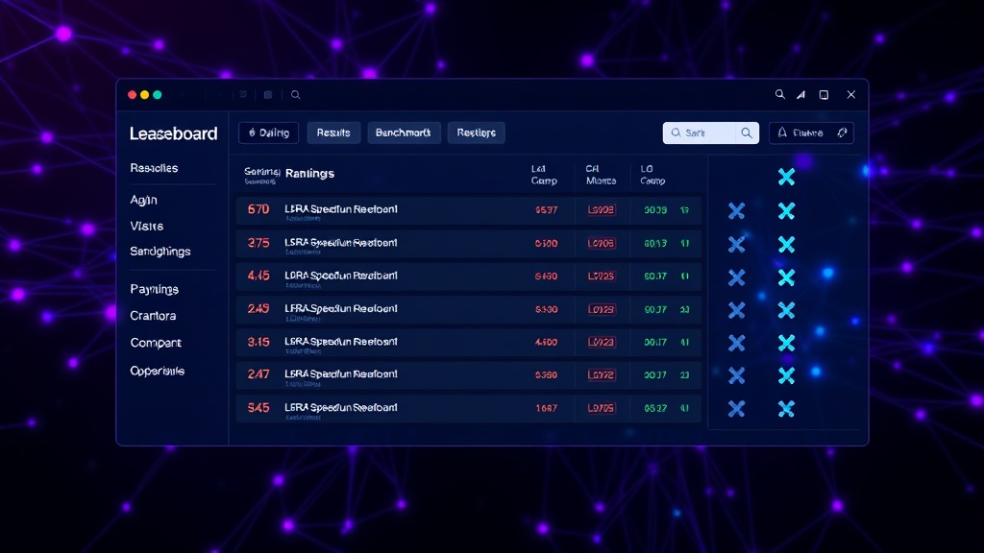Click the red value 1687
This screenshot has height=553, width=984.
pyautogui.click(x=546, y=408)
